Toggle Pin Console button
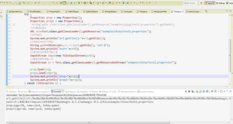 (x=212, y=91)
